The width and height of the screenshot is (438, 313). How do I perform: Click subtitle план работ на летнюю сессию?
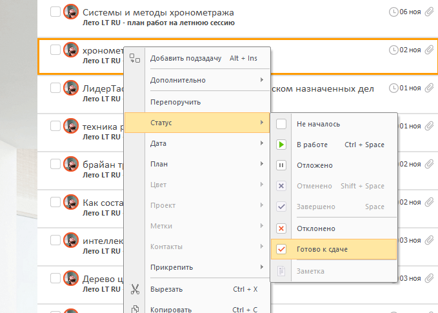(181, 23)
